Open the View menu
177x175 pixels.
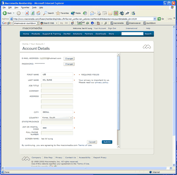pos(16,7)
